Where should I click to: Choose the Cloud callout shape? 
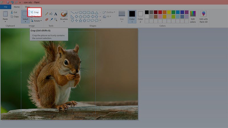click(x=97, y=20)
